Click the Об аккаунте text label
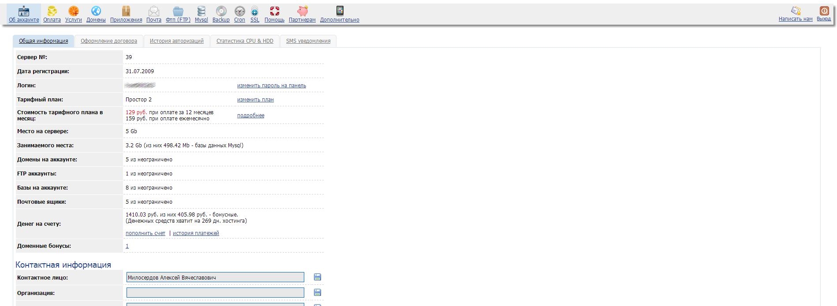The width and height of the screenshot is (837, 306). (x=24, y=20)
